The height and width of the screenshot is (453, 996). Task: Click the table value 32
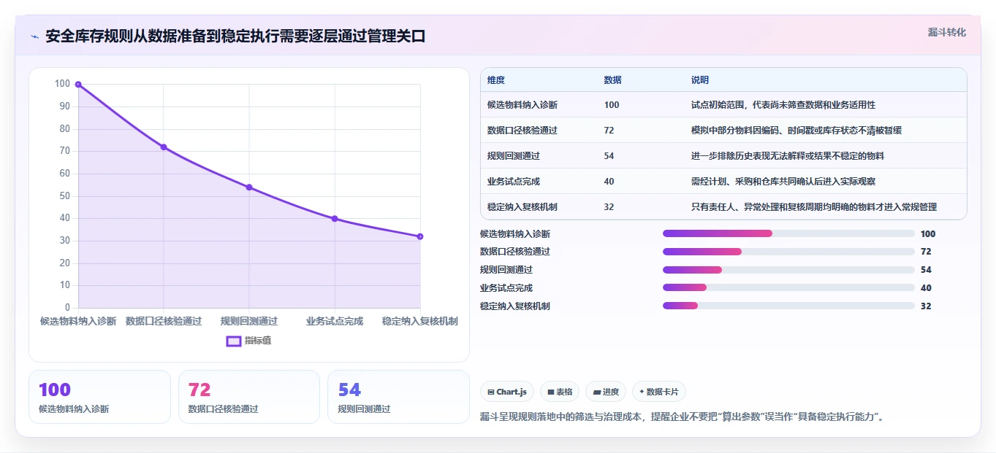609,207
